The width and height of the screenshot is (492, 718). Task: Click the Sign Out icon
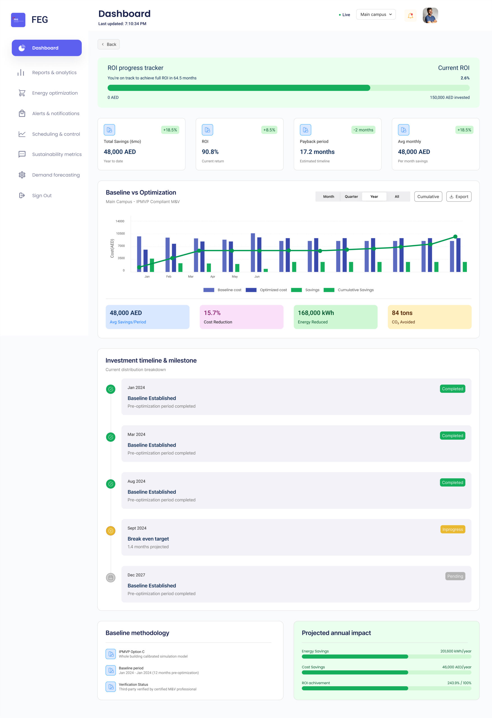(22, 195)
